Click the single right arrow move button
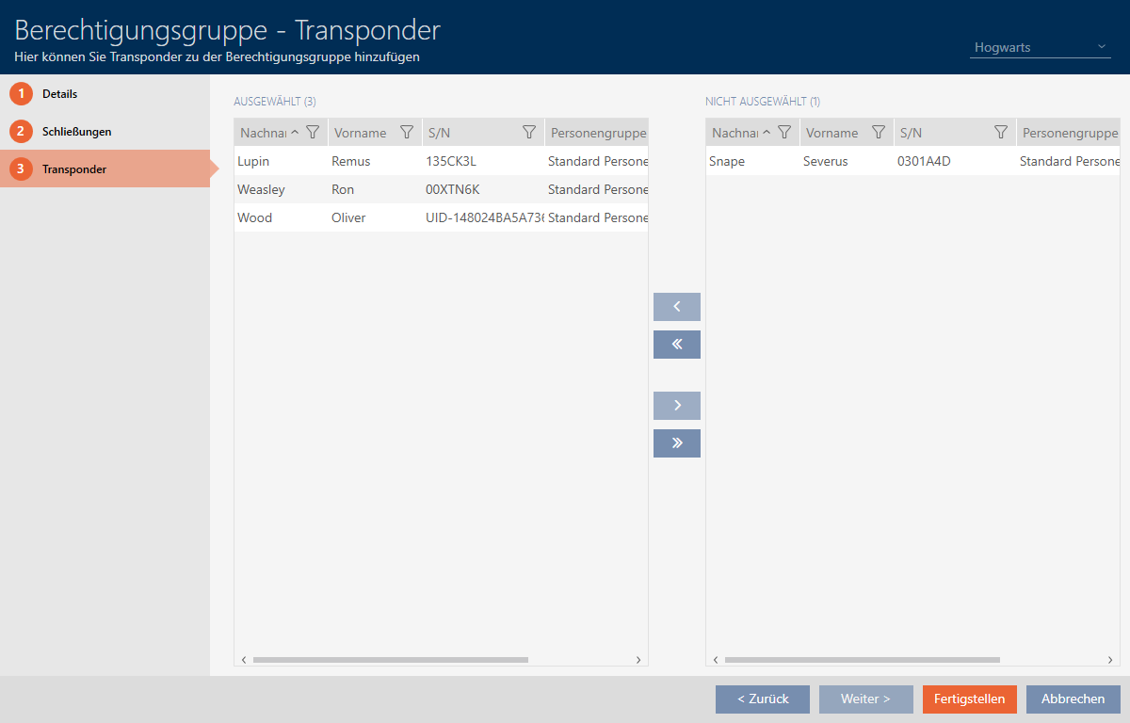Viewport: 1130px width, 723px height. coord(676,406)
